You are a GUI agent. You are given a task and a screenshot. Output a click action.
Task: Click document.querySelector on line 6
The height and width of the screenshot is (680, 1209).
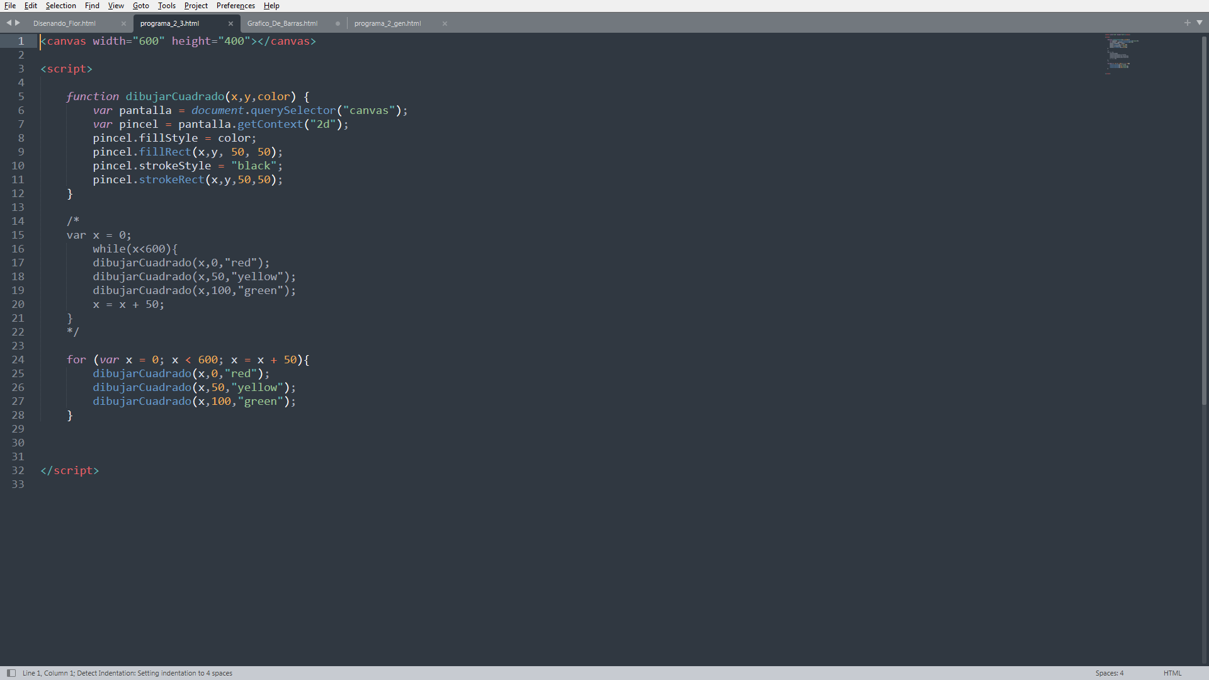pos(264,110)
